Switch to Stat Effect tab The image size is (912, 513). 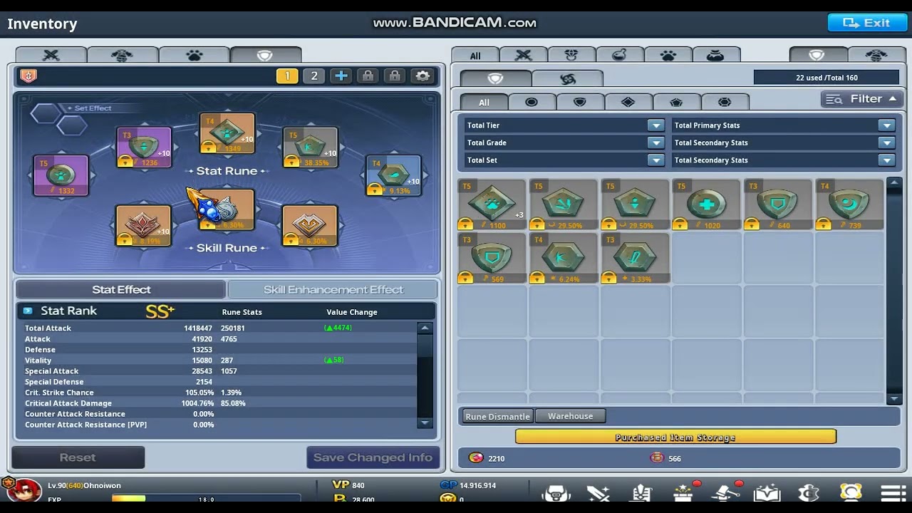click(x=120, y=289)
